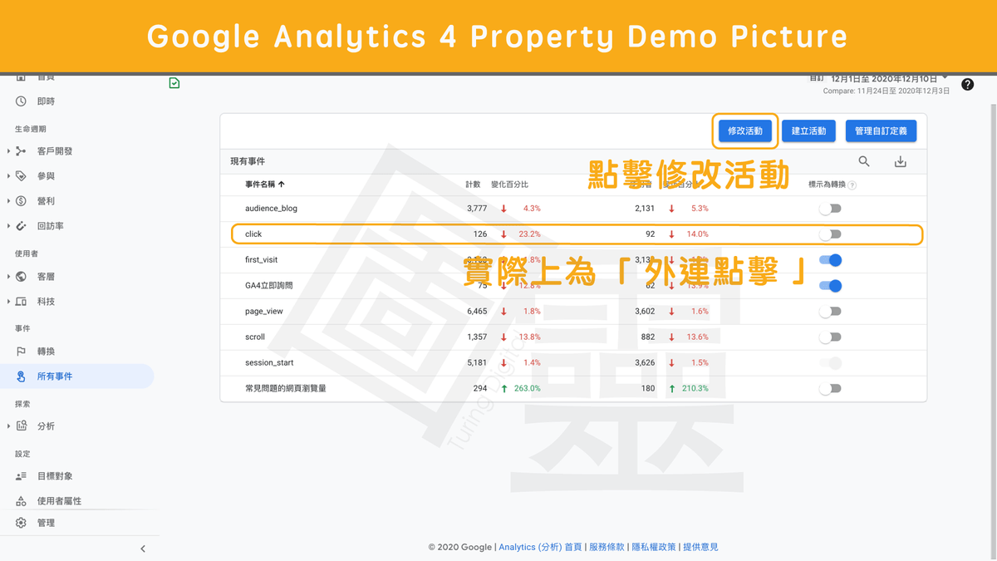Click the 修改活動 button
The width and height of the screenshot is (997, 561).
pos(745,131)
